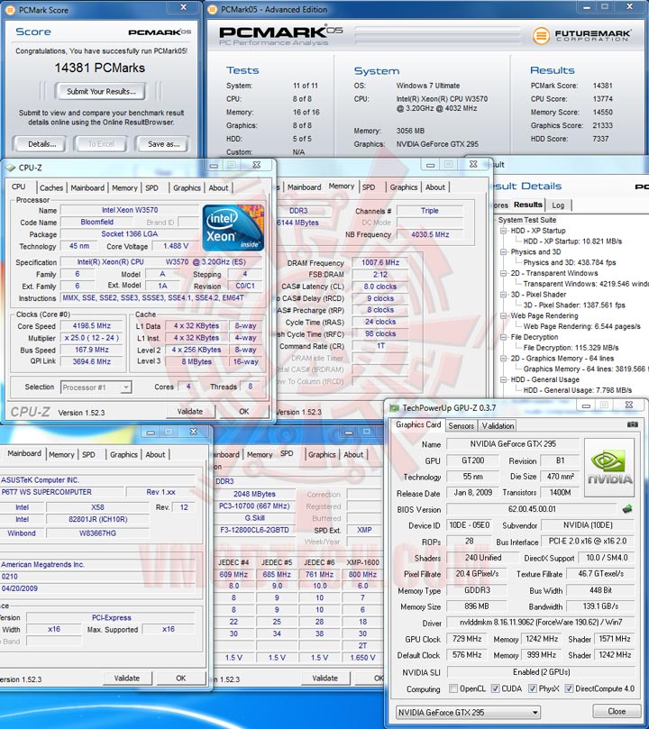Switch to the Caches tab in CPU-Z
The height and width of the screenshot is (729, 649).
pos(51,187)
